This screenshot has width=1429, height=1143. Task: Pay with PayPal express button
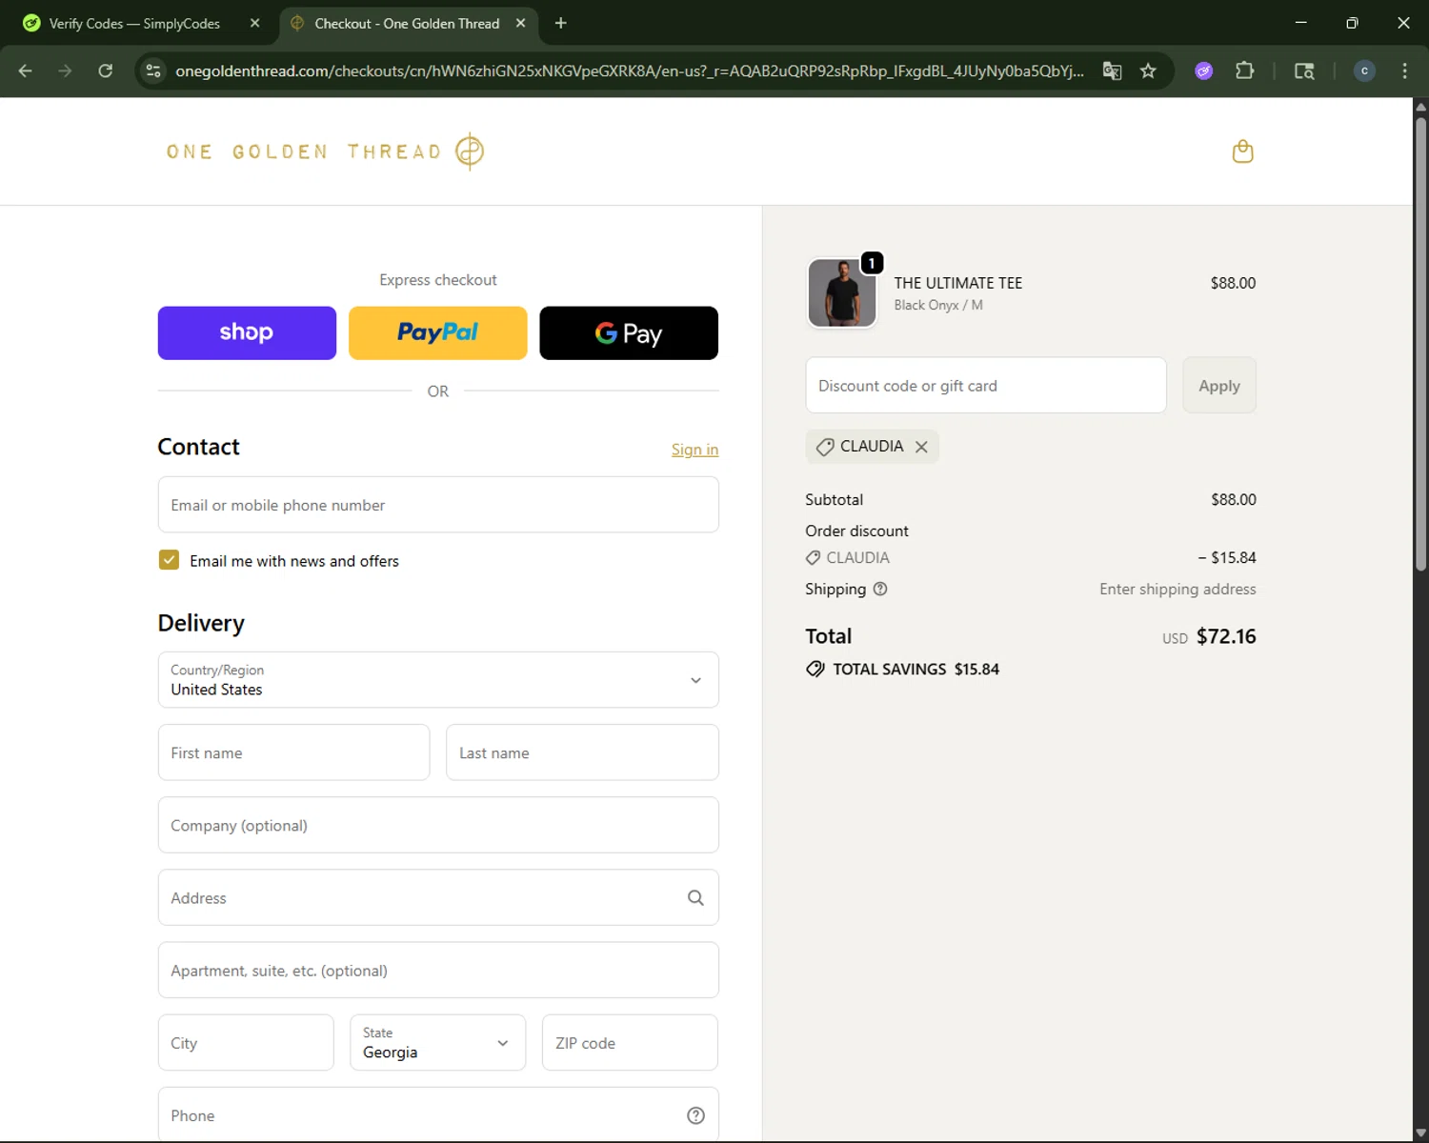(x=438, y=333)
